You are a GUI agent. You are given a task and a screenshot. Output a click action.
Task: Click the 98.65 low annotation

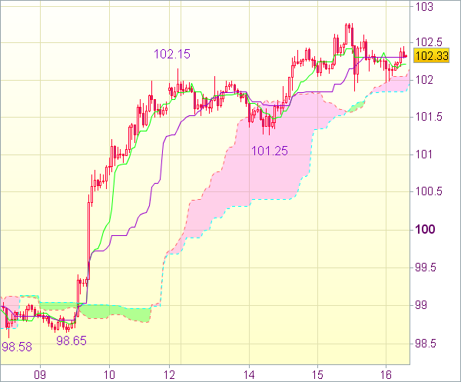[71, 340]
